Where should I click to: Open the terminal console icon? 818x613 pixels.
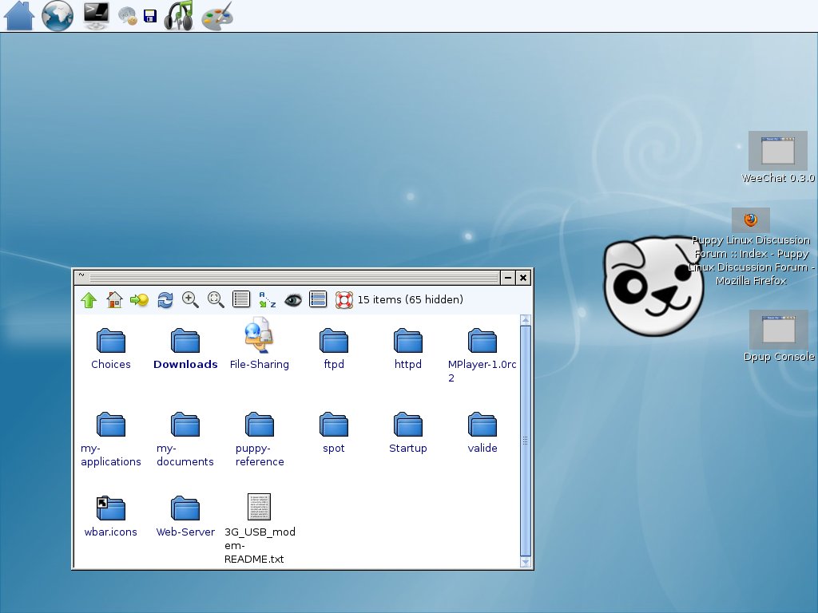(97, 15)
